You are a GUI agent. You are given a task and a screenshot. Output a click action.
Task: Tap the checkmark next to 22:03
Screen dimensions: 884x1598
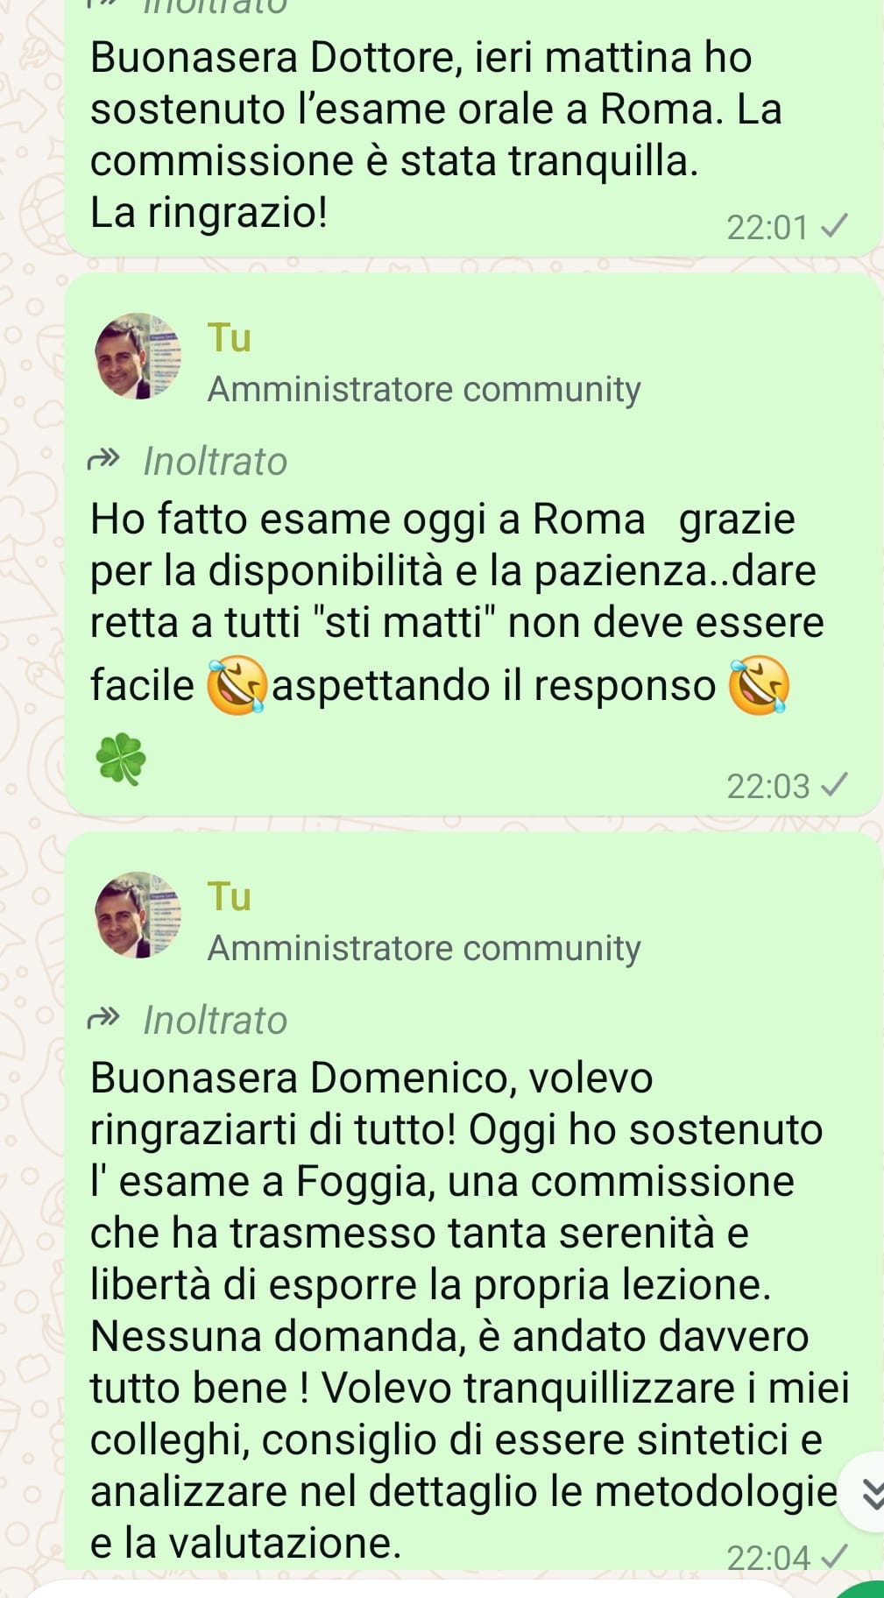[x=833, y=785]
